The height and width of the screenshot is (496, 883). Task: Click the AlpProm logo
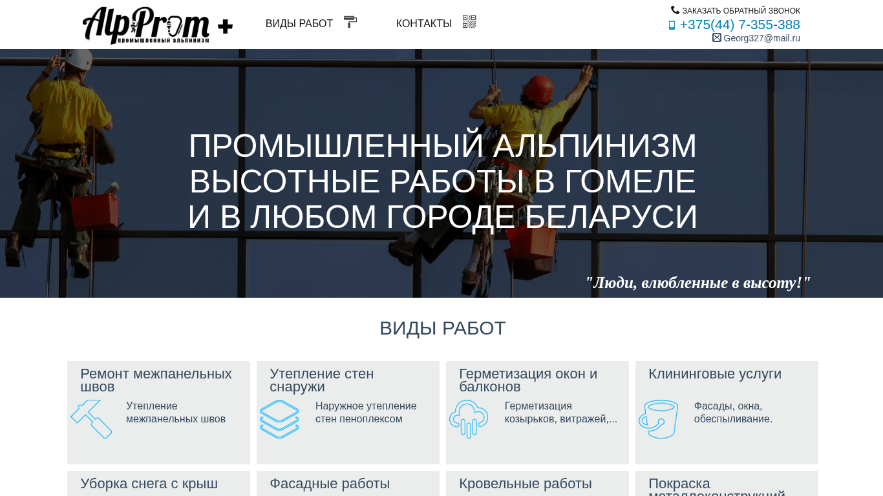[158, 25]
